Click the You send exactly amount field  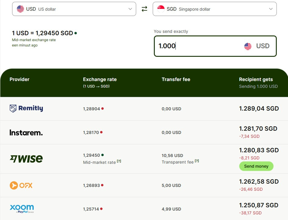[x=215, y=46]
